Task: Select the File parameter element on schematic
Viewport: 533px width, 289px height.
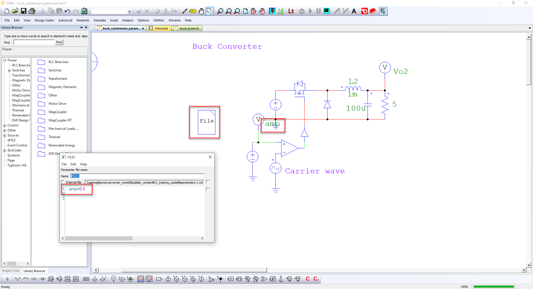Action: coord(207,122)
